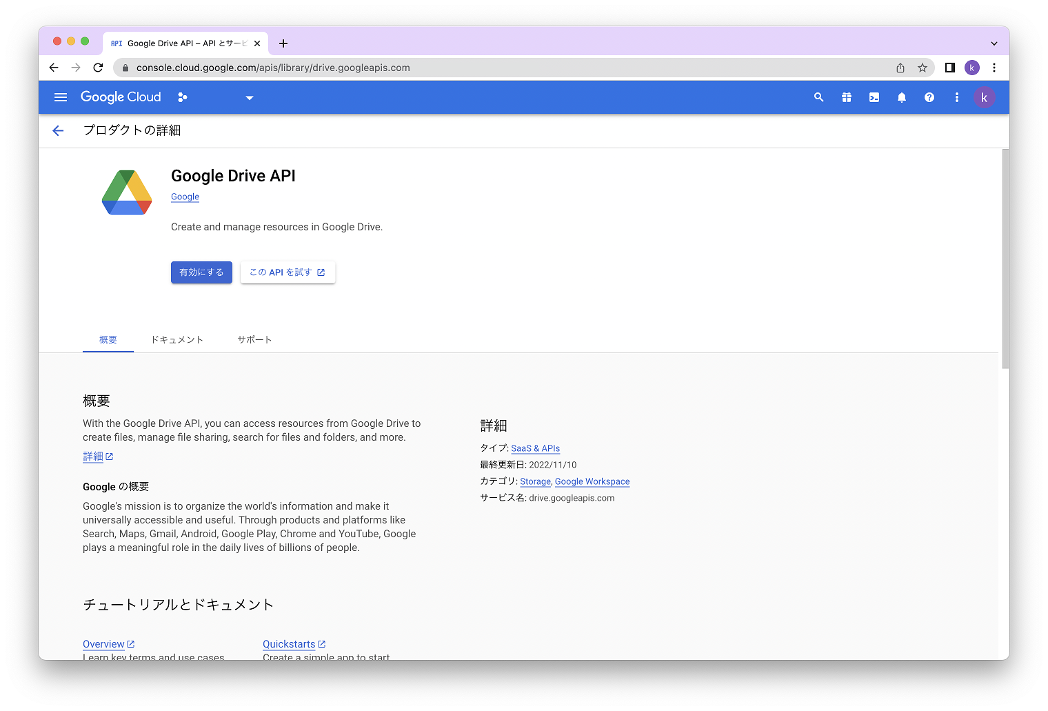Viewport: 1048px width, 711px height.
Task: Click the browser back arrow
Action: tap(54, 68)
